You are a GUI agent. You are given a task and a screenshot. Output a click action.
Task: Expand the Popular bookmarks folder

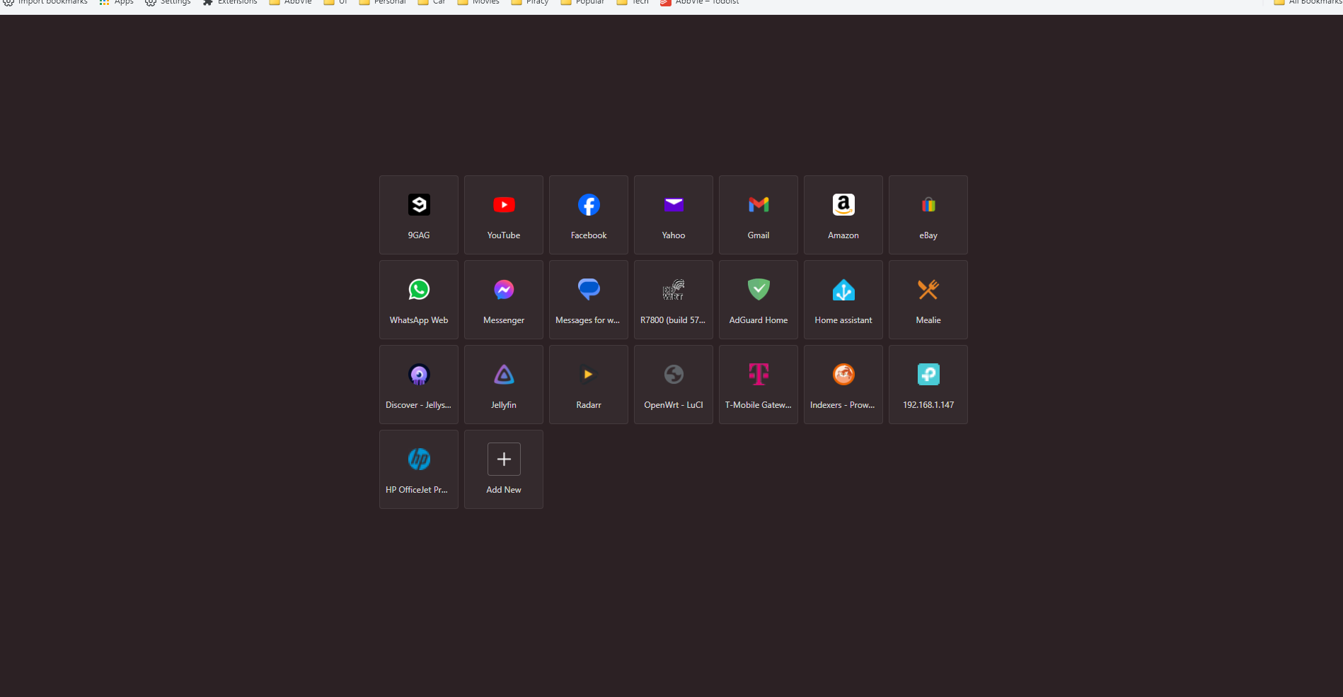(x=582, y=3)
